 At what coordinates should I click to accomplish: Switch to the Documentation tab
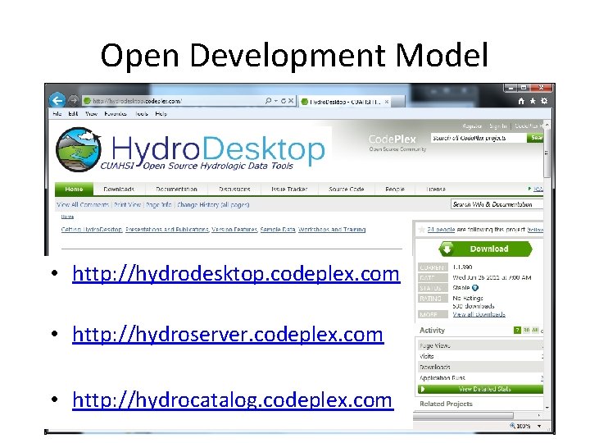(176, 190)
